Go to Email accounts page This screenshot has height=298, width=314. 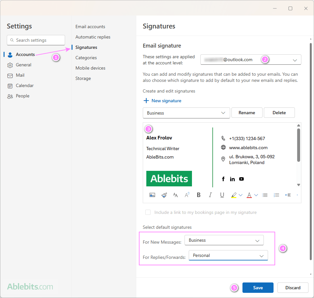pos(90,27)
